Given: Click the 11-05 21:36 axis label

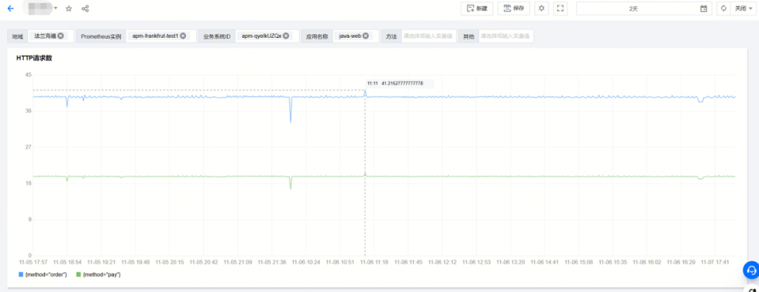Looking at the screenshot, I should click(272, 262).
